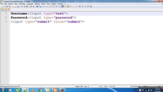Toggle file monitoring eye icon
This screenshot has height=92, width=163.
coord(76,6)
